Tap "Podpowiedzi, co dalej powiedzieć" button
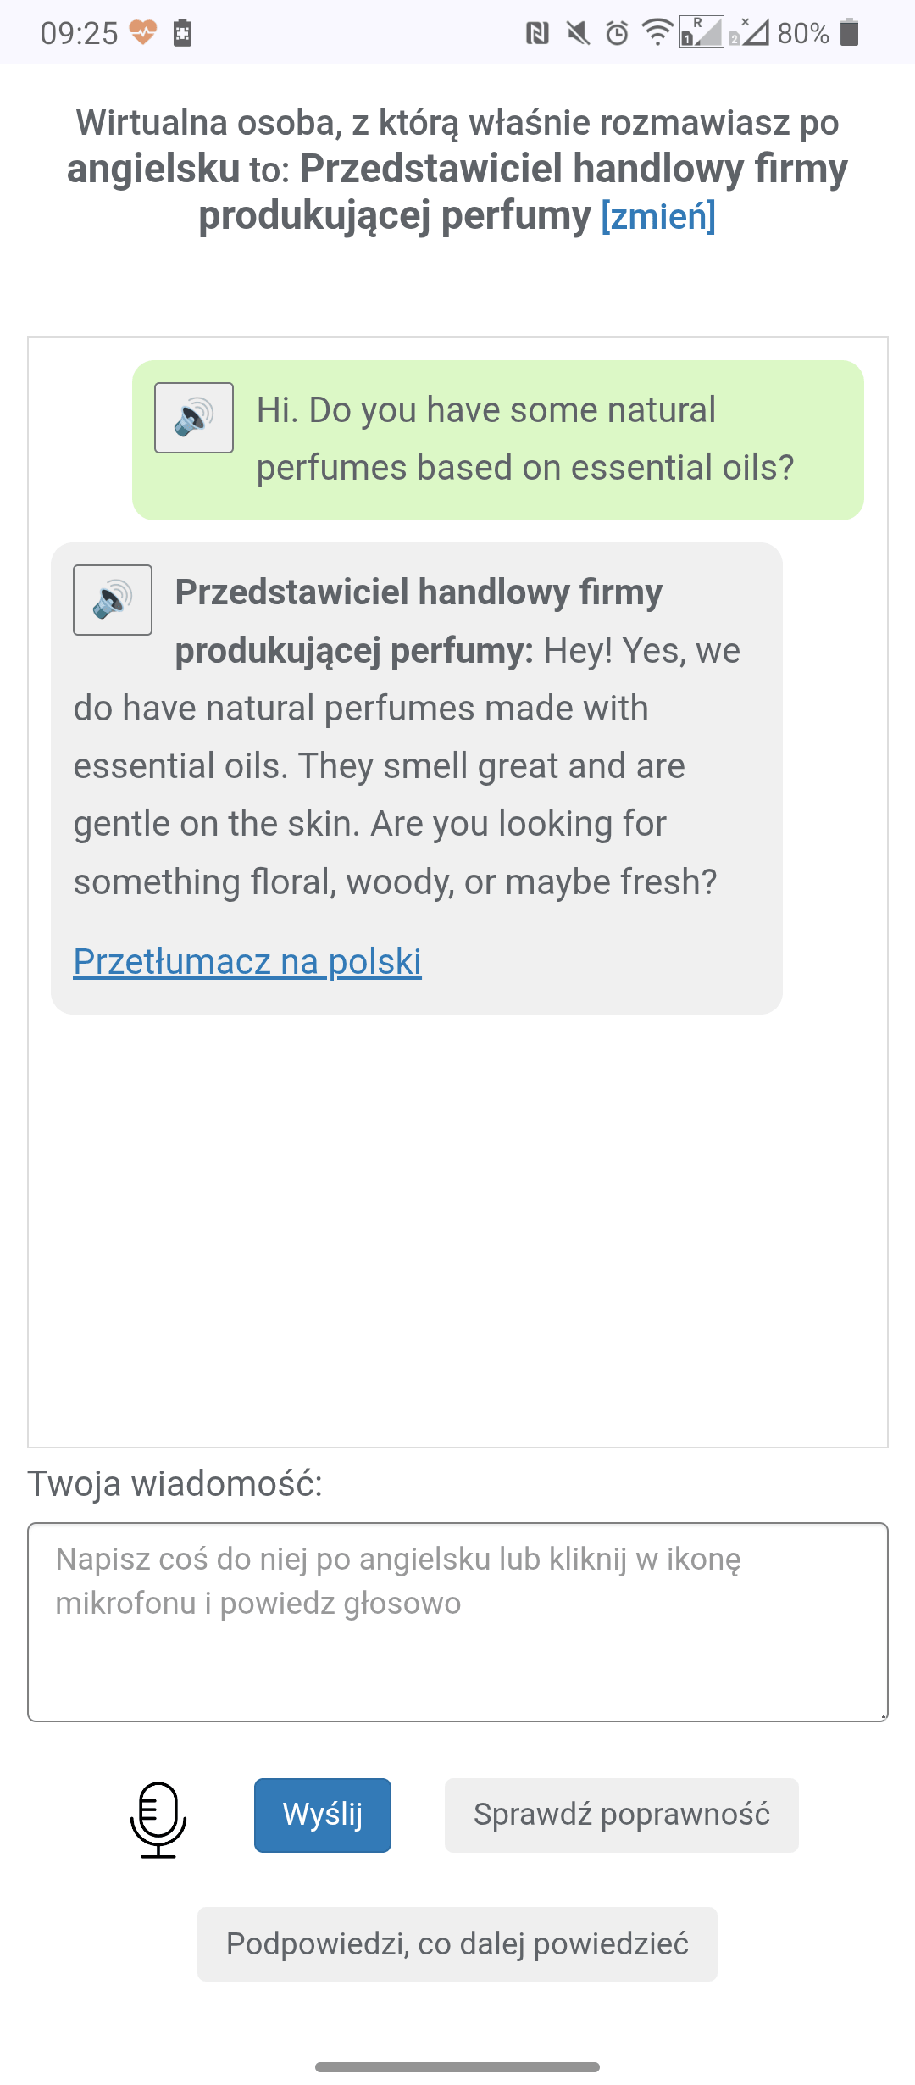Viewport: 915px width, 2085px height. (x=457, y=1944)
